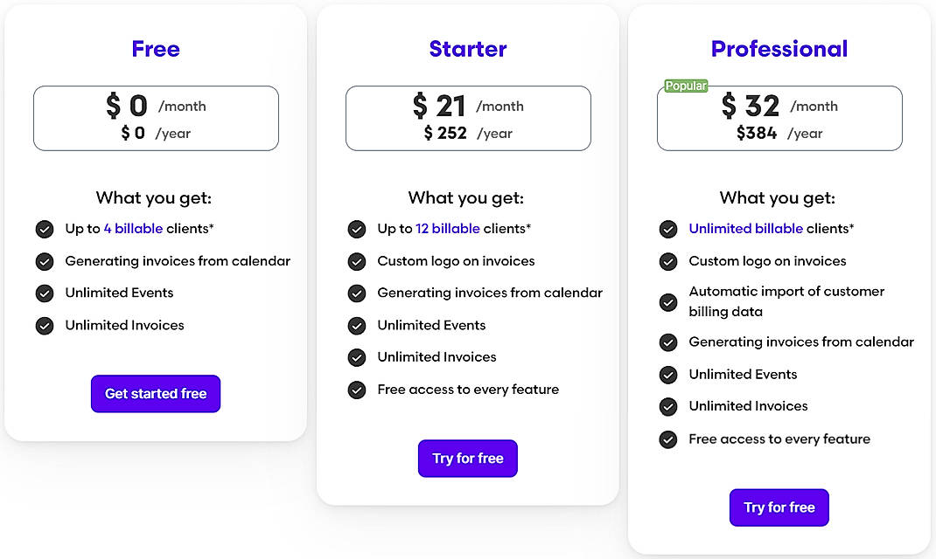Select the checkmark beside 'Free access to every feature' in Starter
The image size is (936, 559).
click(357, 390)
